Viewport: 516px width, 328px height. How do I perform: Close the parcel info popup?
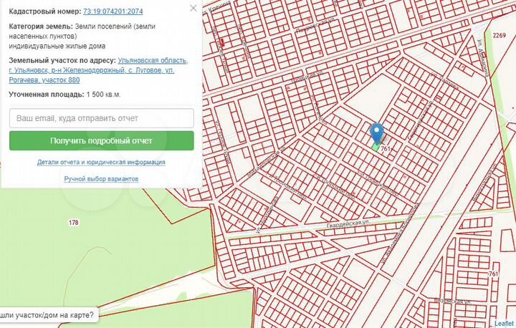tap(193, 8)
